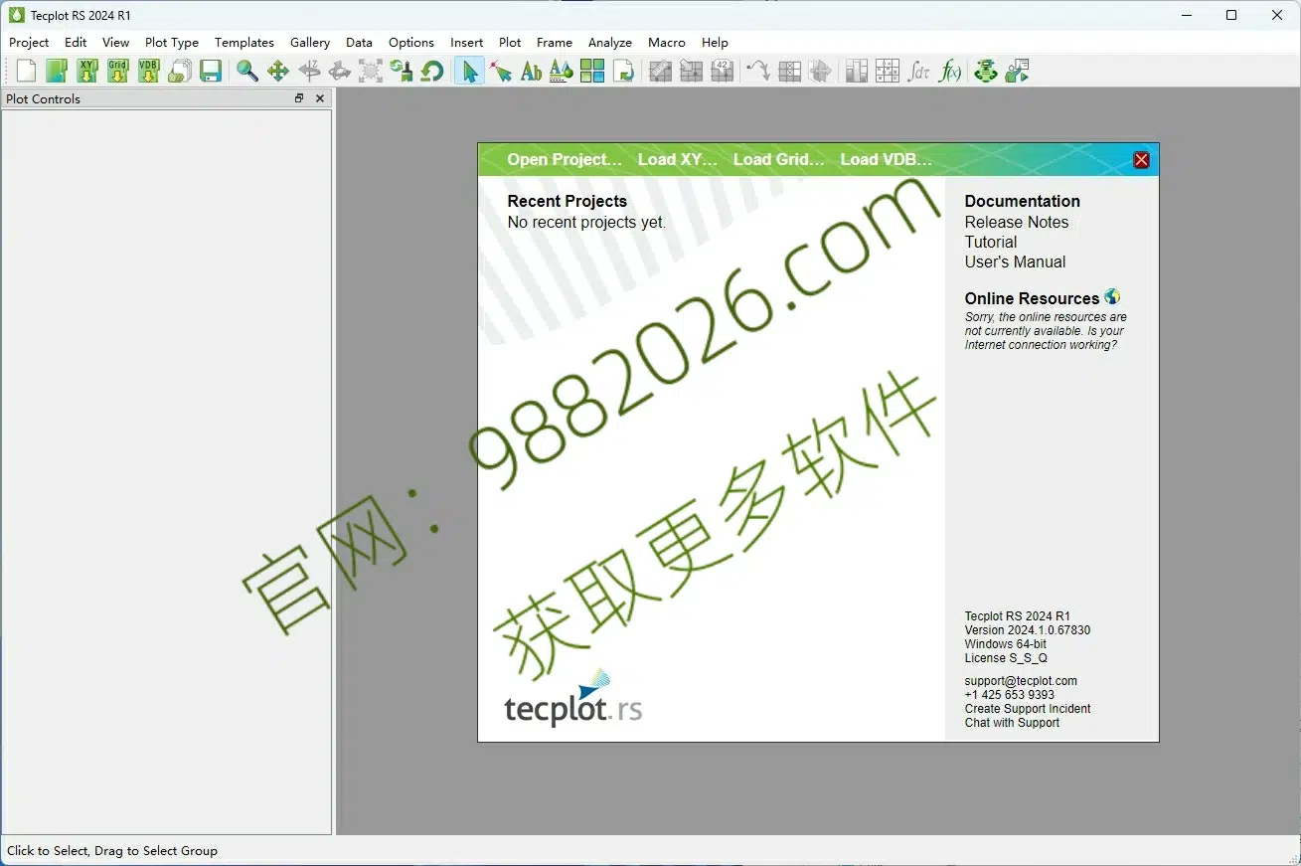Viewport: 1301px width, 866px height.
Task: Click the New Project blank page icon
Action: coord(26,71)
